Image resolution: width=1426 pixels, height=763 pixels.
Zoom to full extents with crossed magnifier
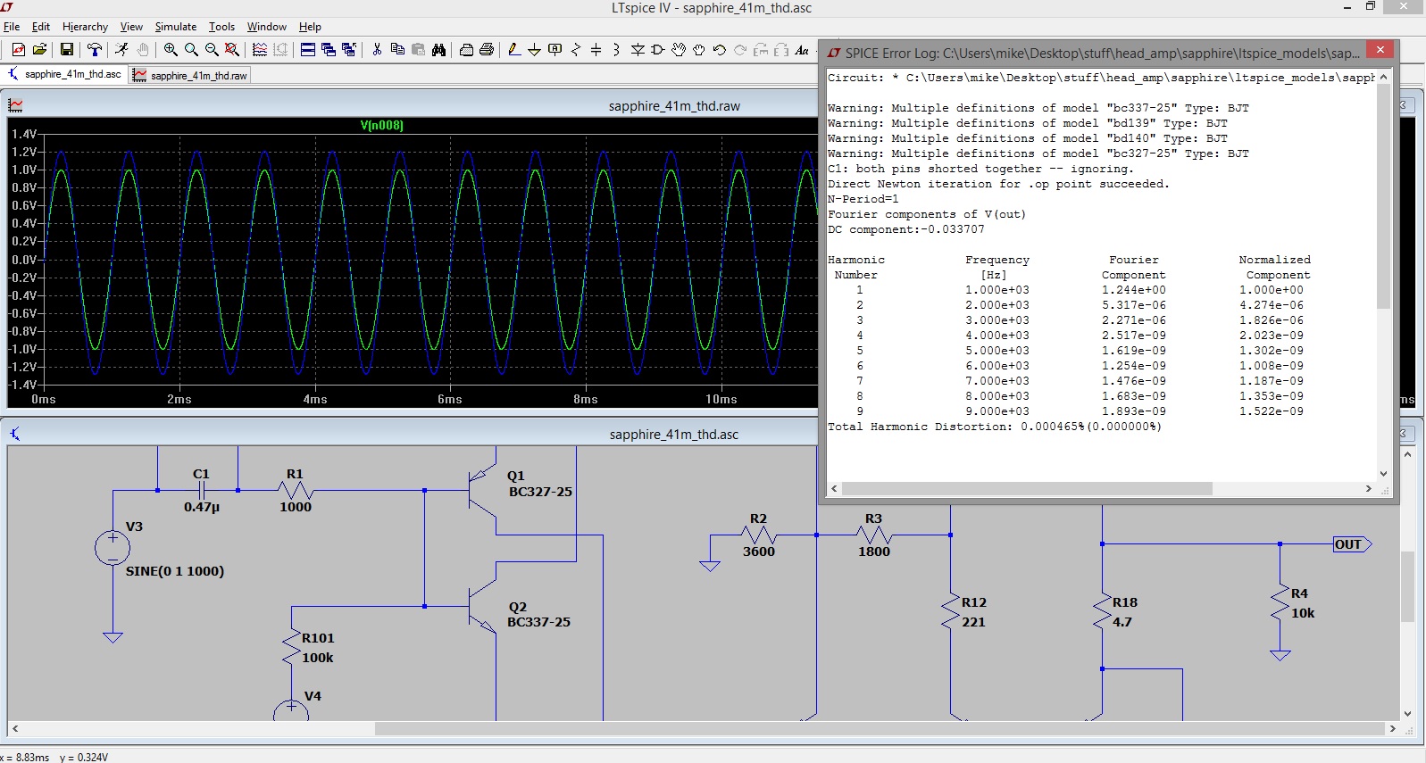click(x=232, y=50)
